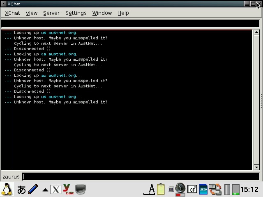The height and width of the screenshot is (197, 263).
Task: Open the Window menu
Action: pyautogui.click(x=102, y=13)
